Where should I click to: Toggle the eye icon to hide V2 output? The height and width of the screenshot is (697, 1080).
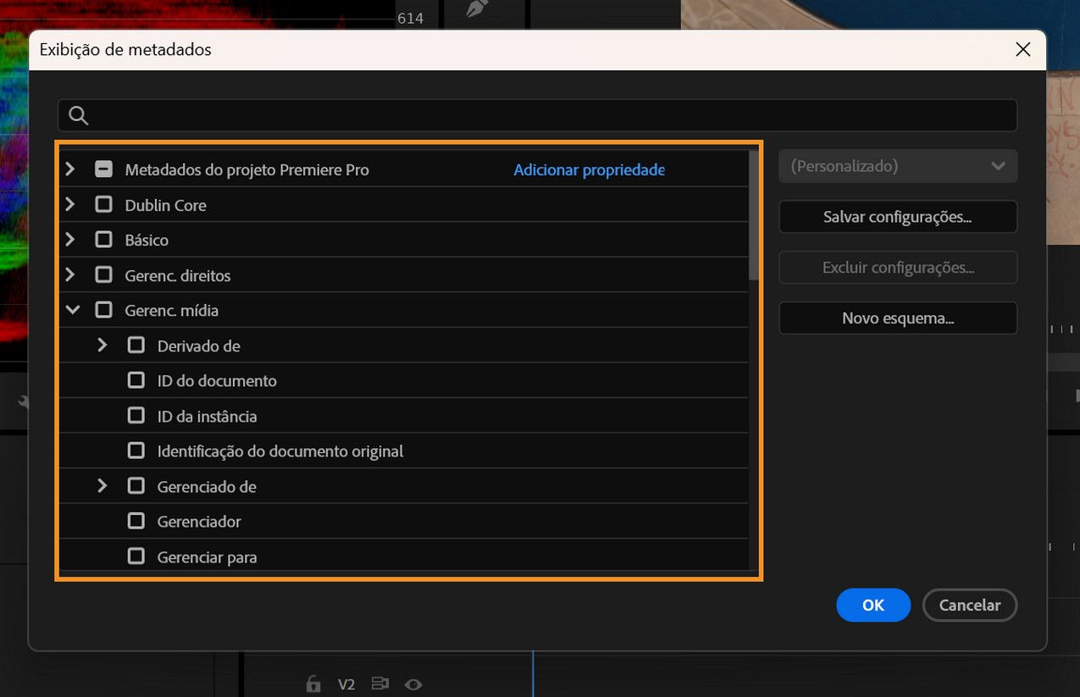tap(413, 683)
